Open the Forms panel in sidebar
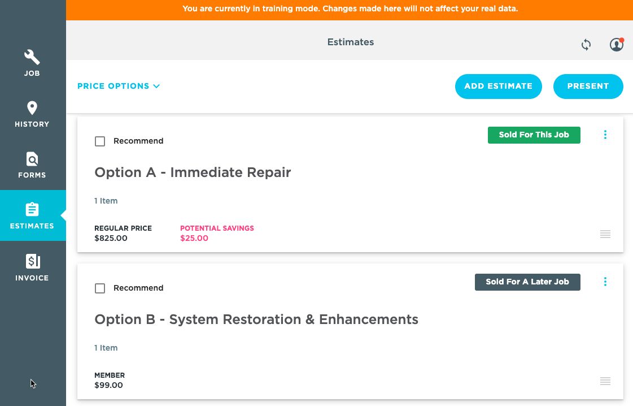Image resolution: width=633 pixels, height=406 pixels. [x=32, y=165]
